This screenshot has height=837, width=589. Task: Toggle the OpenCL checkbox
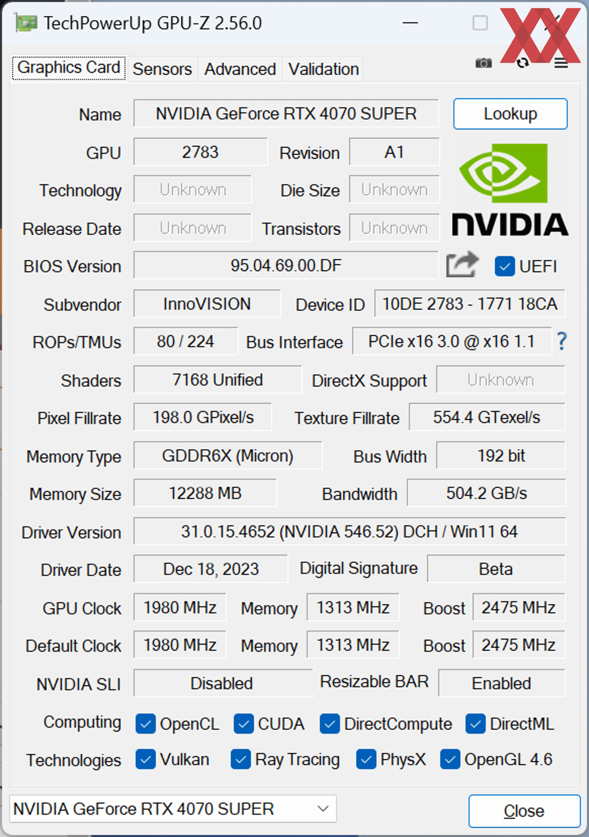[145, 723]
